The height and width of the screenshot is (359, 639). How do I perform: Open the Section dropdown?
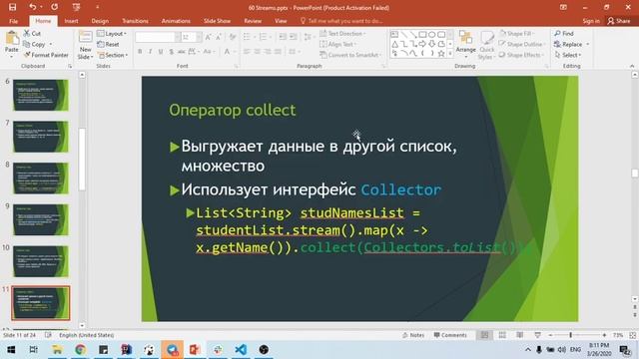[x=113, y=55]
